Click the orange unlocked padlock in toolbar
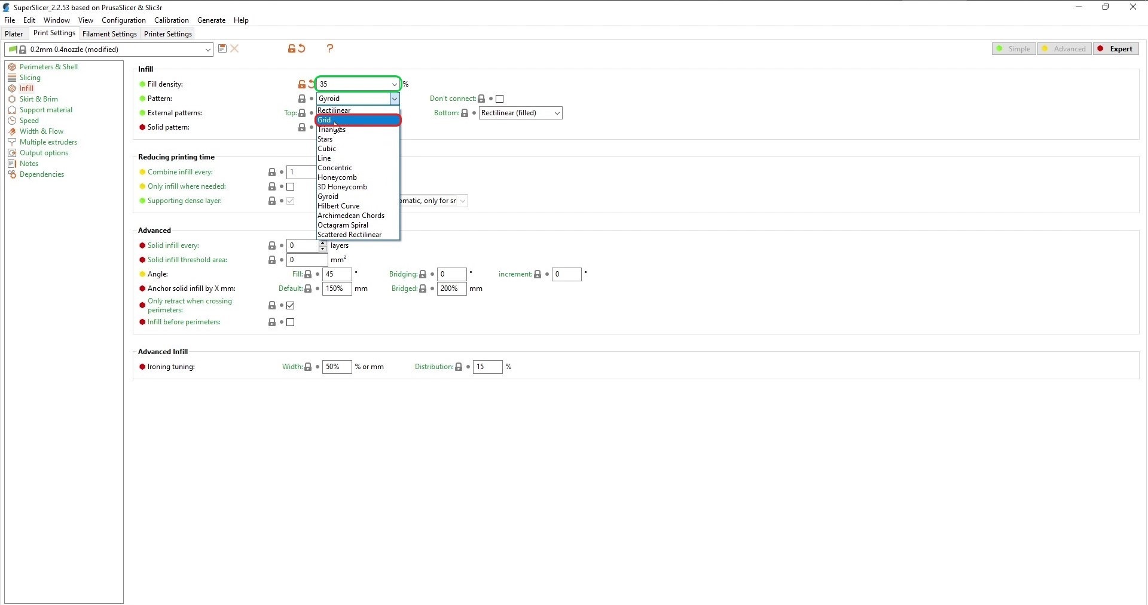This screenshot has width=1148, height=605. point(291,49)
